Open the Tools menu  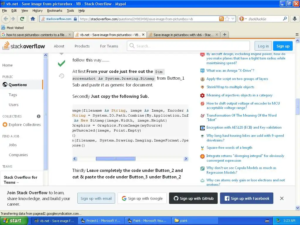pyautogui.click(x=70, y=11)
